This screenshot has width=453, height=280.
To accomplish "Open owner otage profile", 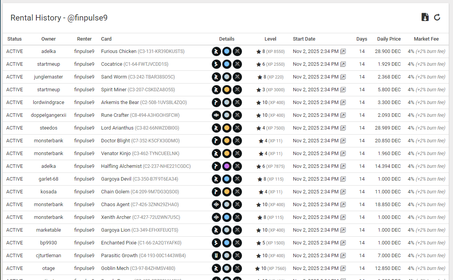I will click(x=49, y=268).
